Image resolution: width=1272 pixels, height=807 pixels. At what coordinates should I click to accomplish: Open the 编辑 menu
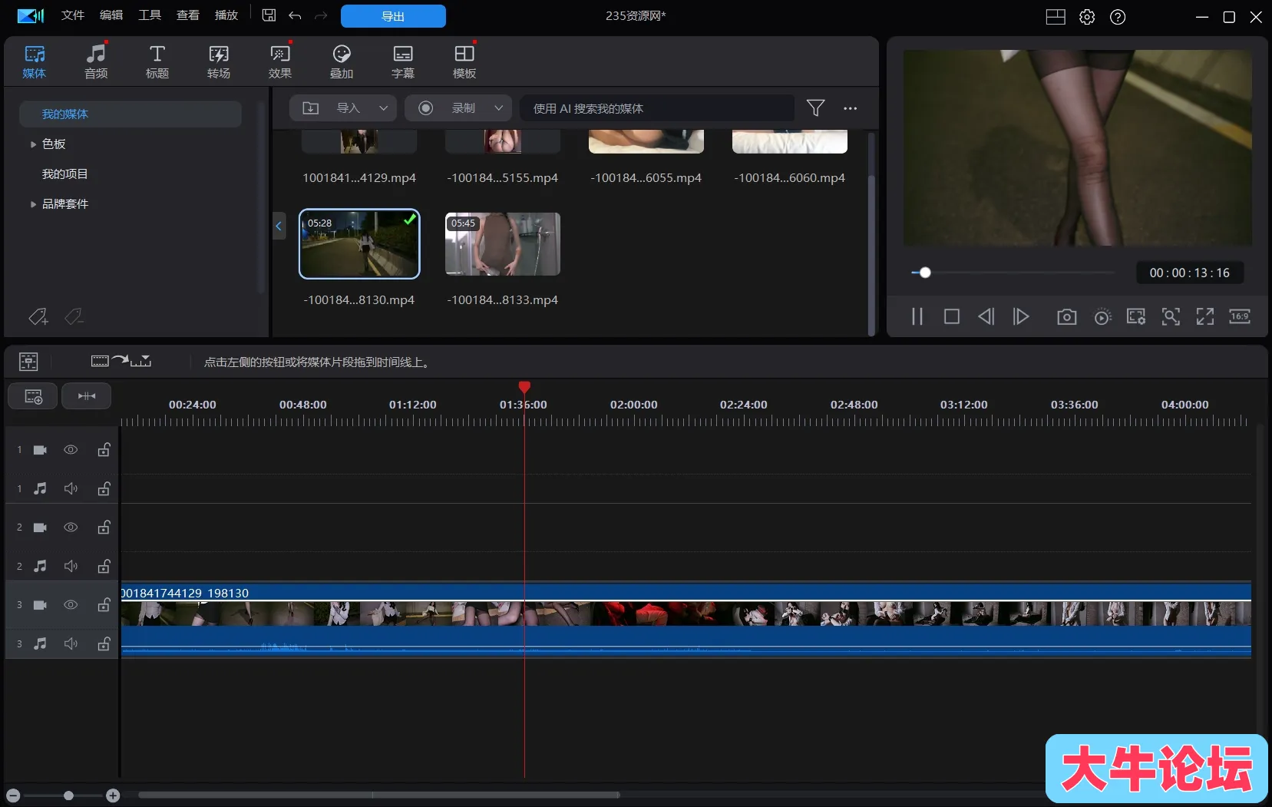(111, 15)
